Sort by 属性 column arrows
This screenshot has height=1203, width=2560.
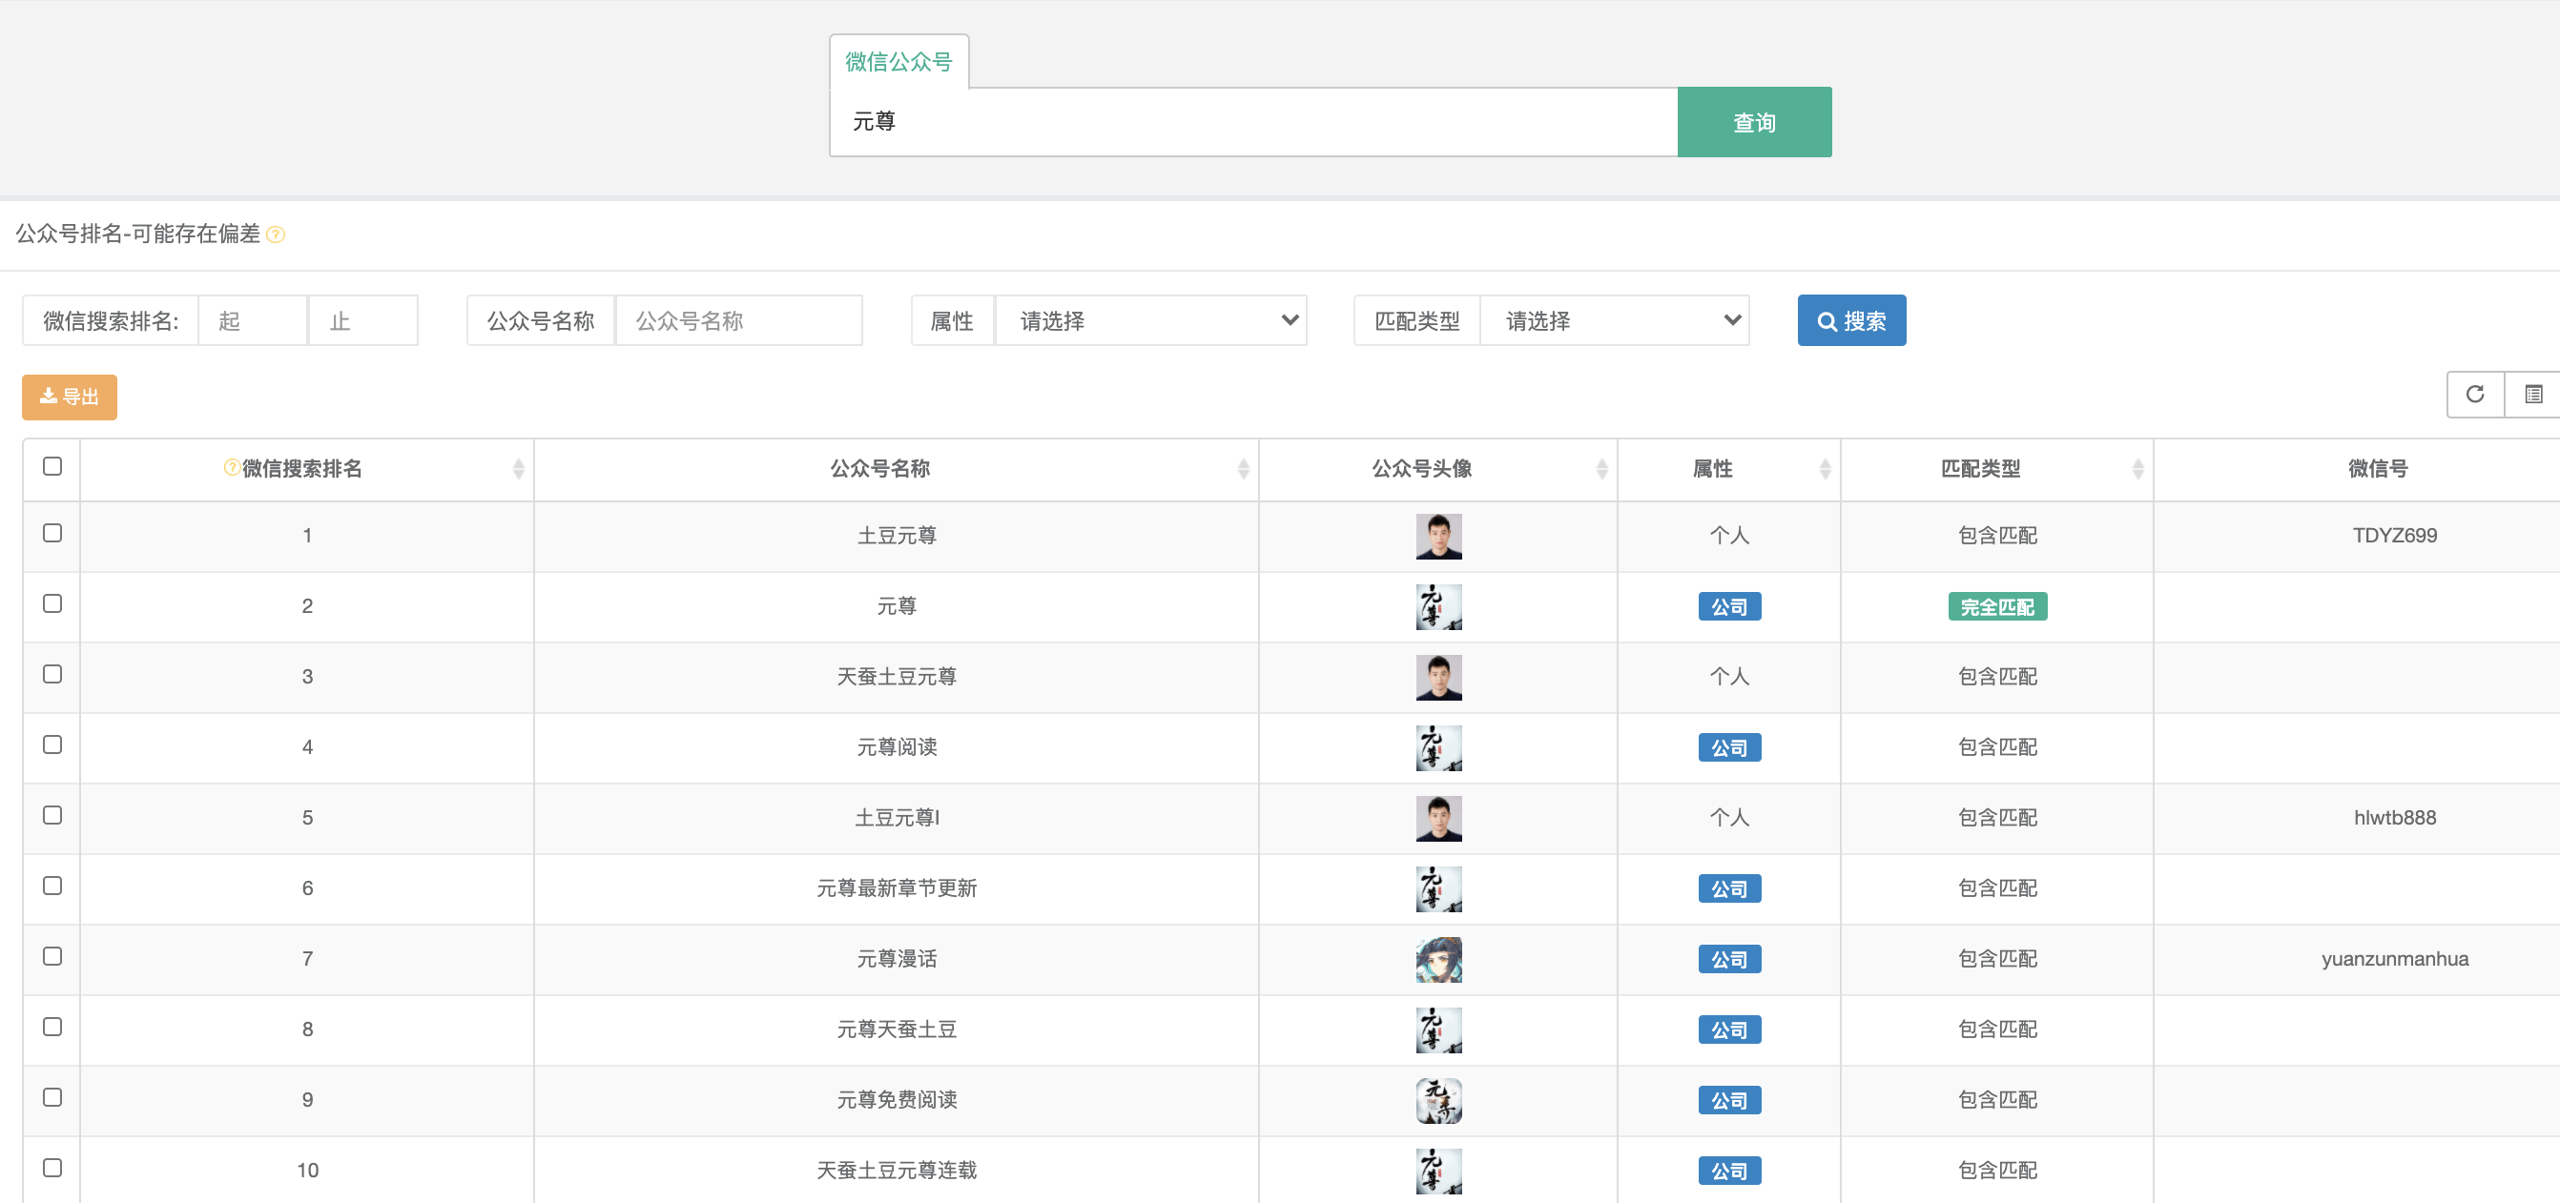coord(1825,469)
